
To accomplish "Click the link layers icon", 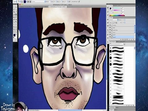I will pos(121,39).
